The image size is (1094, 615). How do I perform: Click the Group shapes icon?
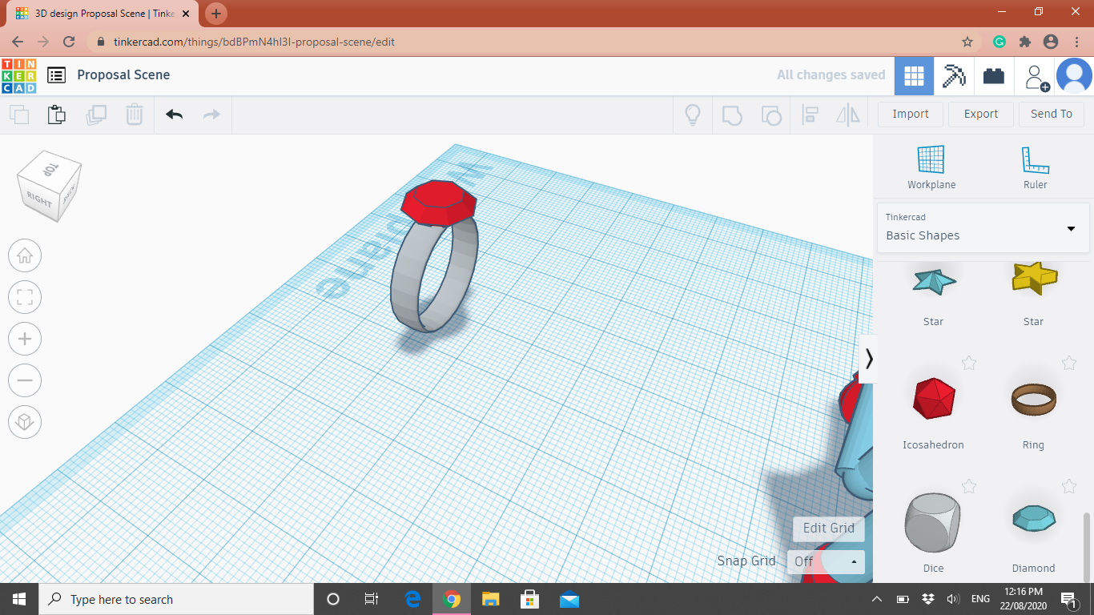coord(732,115)
